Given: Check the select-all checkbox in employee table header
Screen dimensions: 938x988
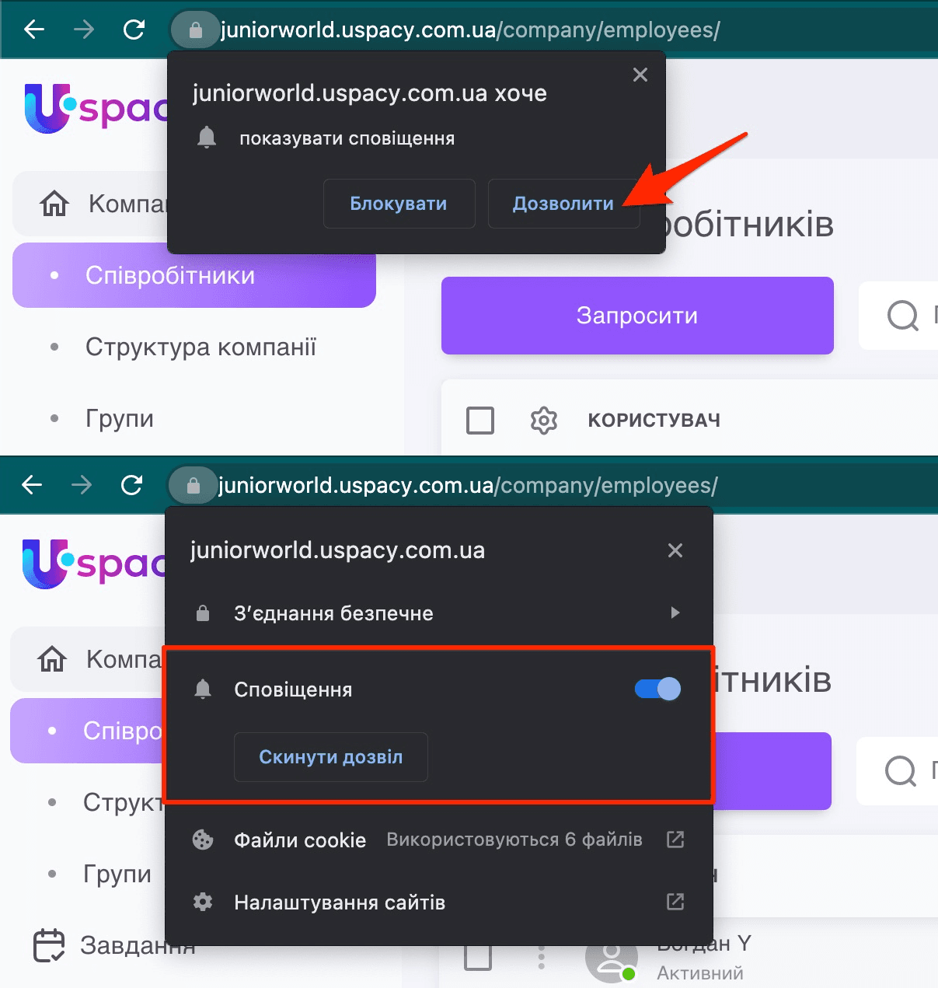Looking at the screenshot, I should [480, 421].
